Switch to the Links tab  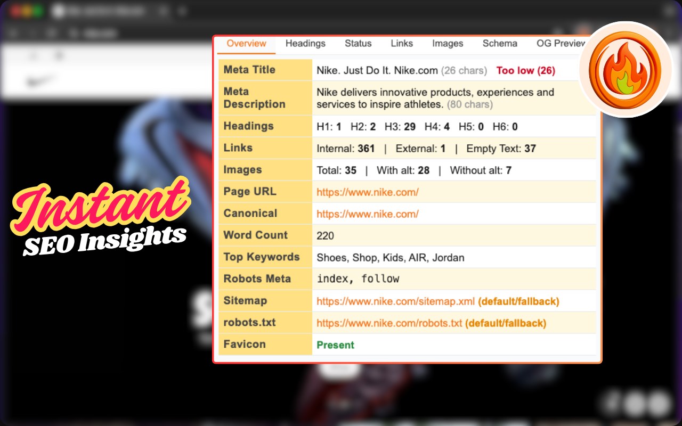(402, 44)
